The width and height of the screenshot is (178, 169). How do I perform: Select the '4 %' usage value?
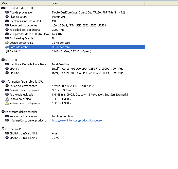click(55, 133)
